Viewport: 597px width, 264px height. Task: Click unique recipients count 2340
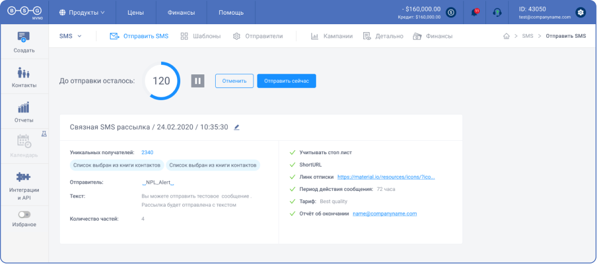[x=148, y=153]
